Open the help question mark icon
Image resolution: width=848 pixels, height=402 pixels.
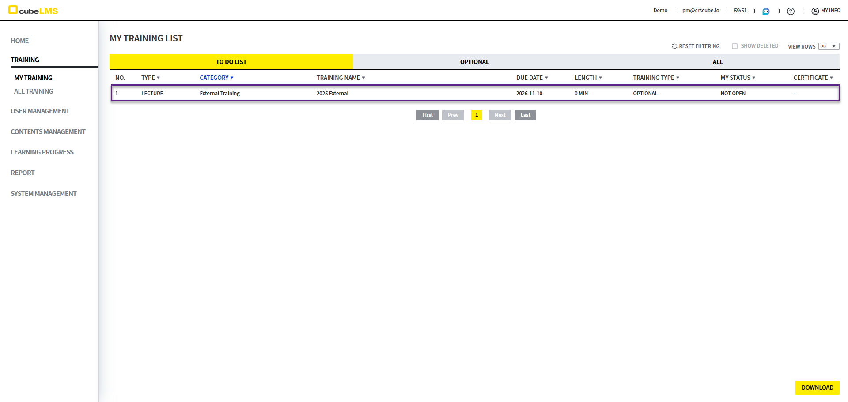tap(791, 11)
